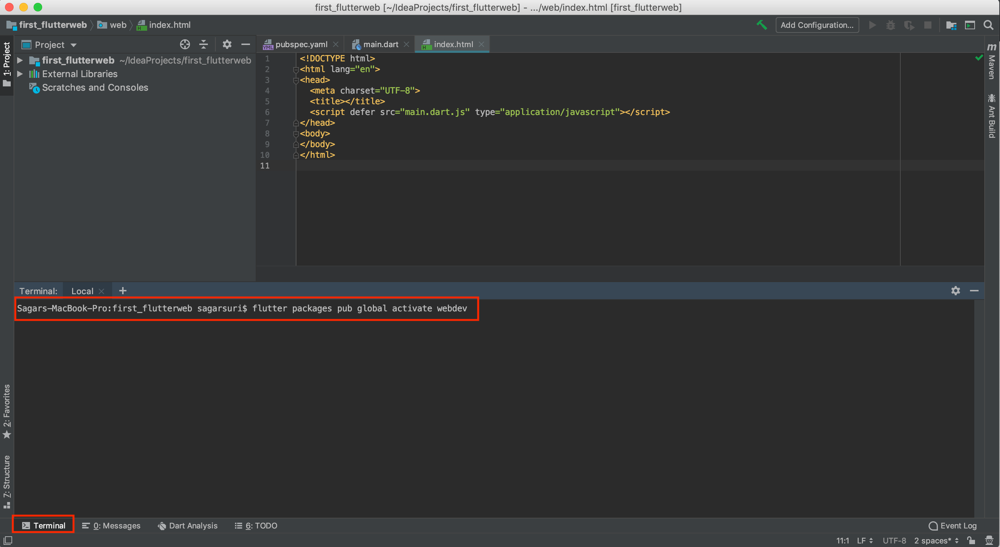Screen dimensions: 1000x547
Task: Click the web breadcrumb folder
Action: [112, 25]
